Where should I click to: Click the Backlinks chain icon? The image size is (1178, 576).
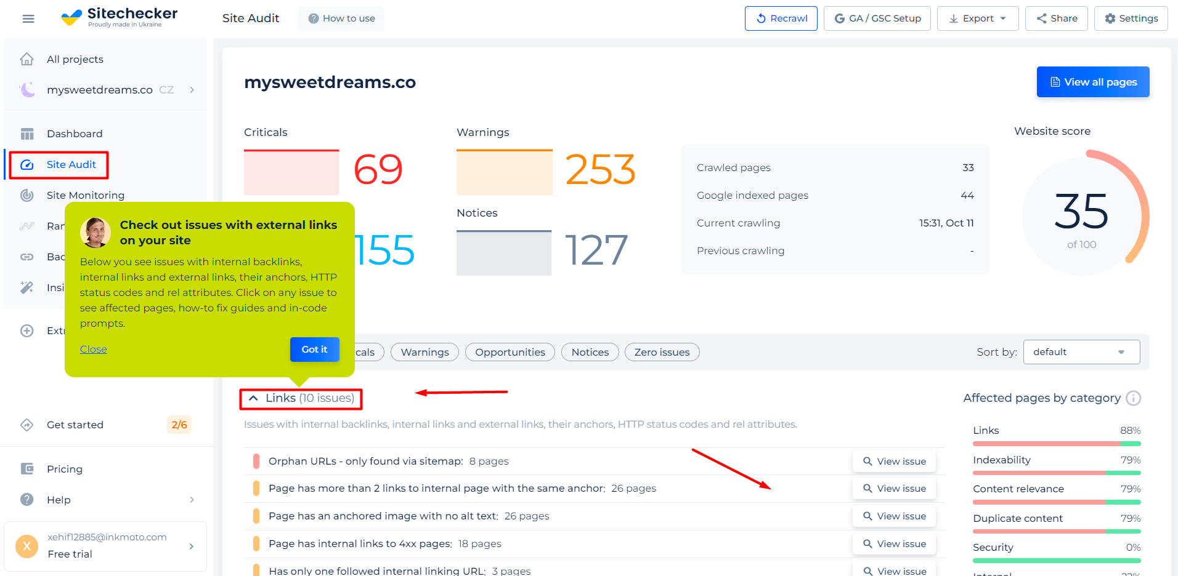[27, 257]
